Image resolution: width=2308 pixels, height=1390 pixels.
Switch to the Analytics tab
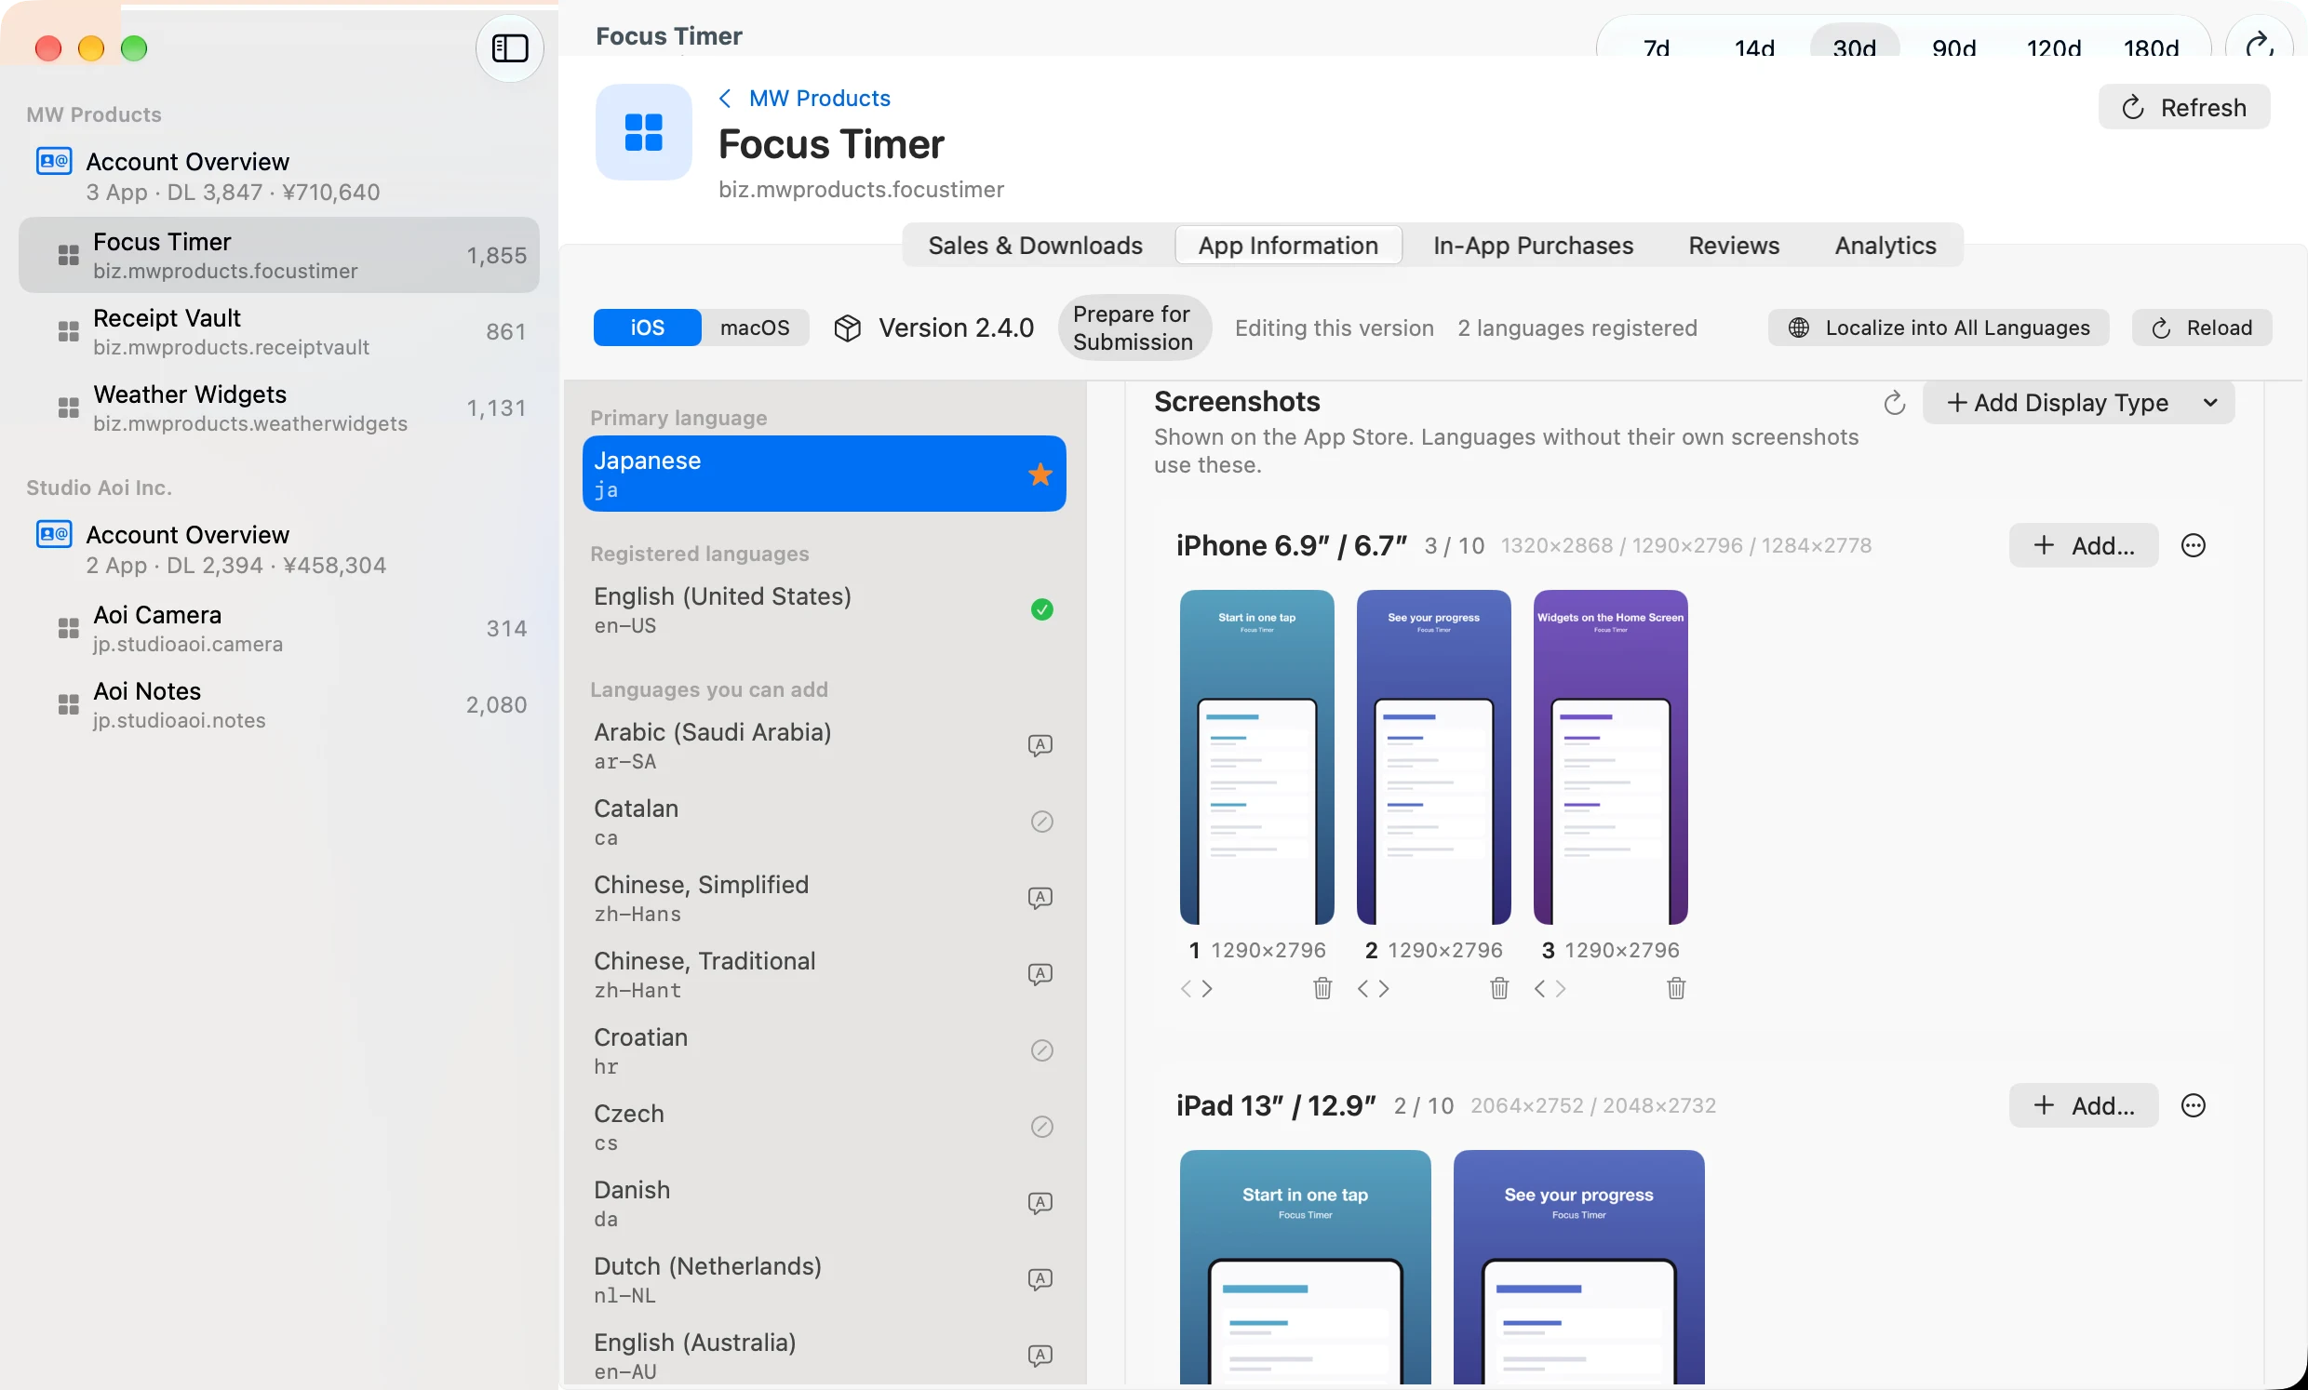point(1885,246)
